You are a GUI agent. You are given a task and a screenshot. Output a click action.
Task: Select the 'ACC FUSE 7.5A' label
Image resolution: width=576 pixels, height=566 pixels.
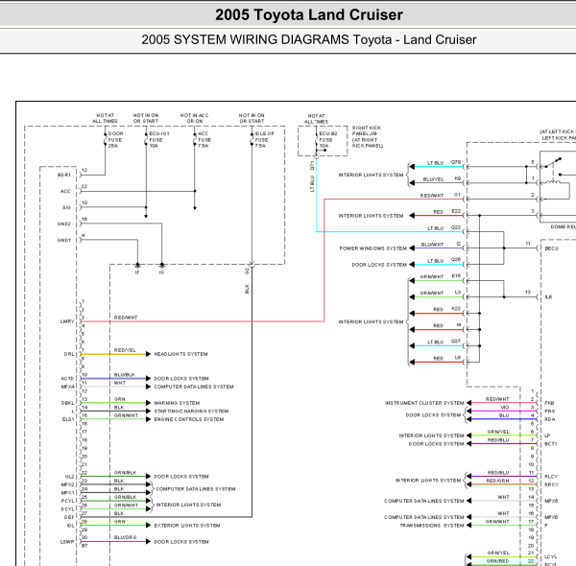(204, 140)
